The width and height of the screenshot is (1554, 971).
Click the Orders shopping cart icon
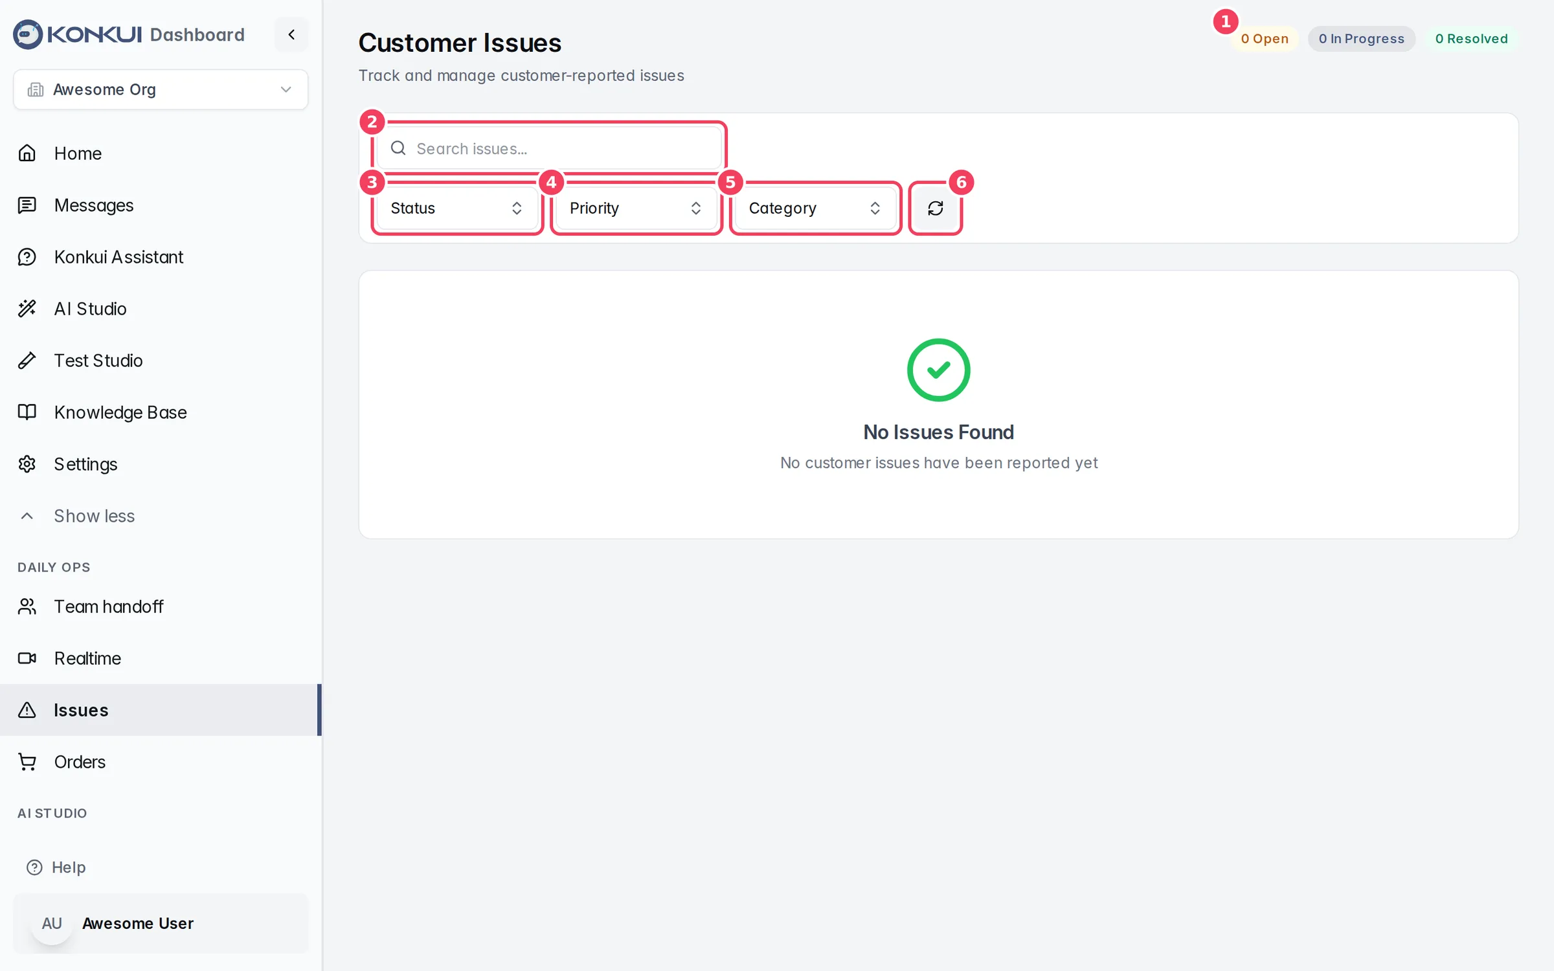[27, 762]
